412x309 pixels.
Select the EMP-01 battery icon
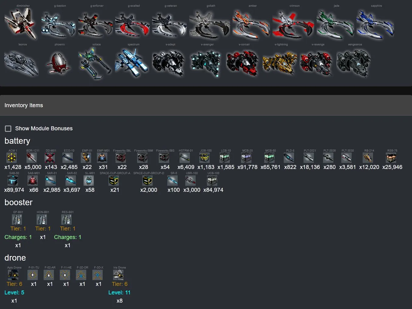(86, 157)
